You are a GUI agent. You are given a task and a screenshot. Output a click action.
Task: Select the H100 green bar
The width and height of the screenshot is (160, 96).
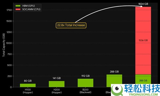click(x=28, y=85)
